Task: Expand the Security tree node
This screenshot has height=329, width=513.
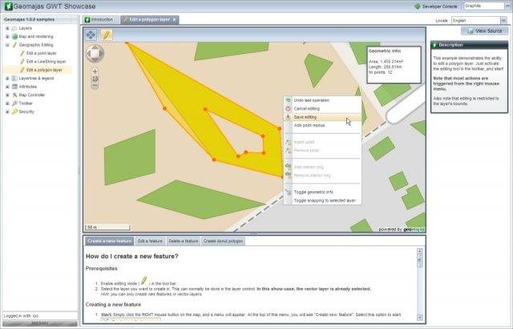Action: click(x=7, y=112)
